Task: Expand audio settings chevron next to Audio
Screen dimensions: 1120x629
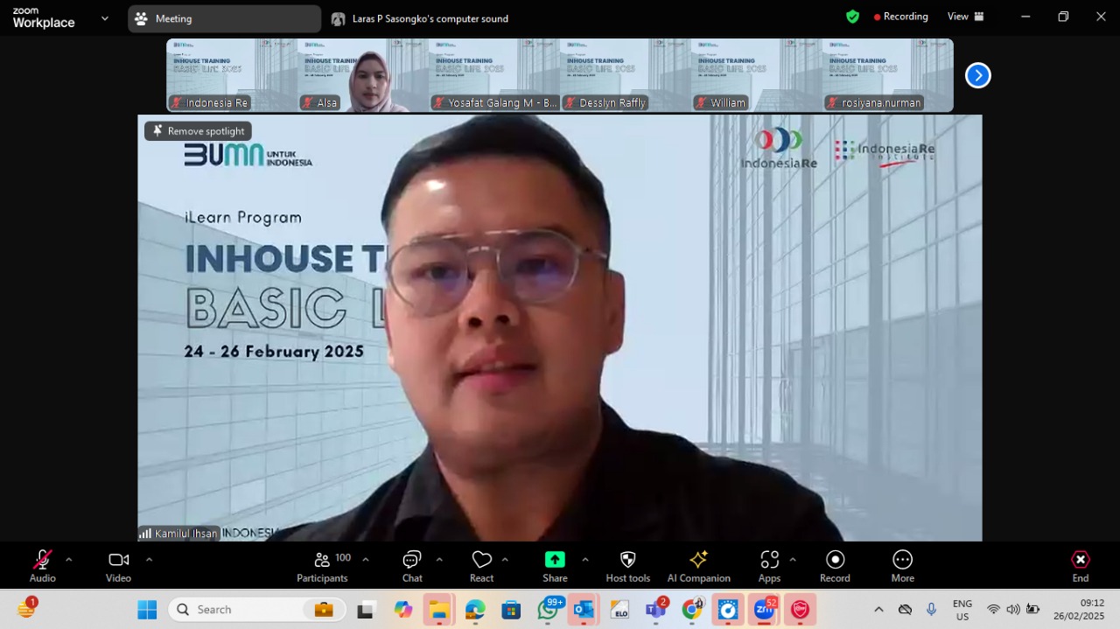Action: (x=69, y=559)
